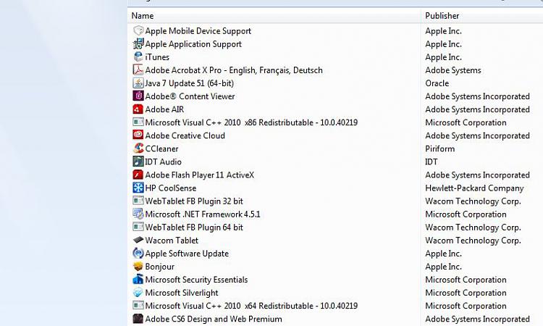Click the 'Piriform' publisher cell
Image resolution: width=543 pixels, height=326 pixels.
[x=439, y=149]
